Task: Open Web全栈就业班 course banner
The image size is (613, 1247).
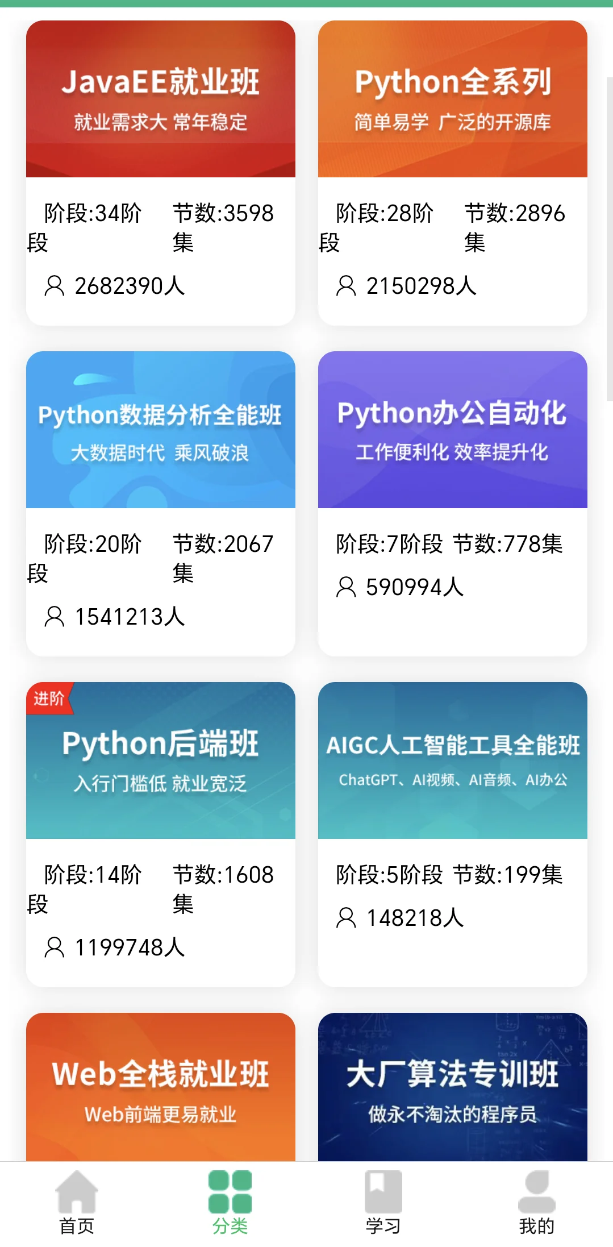Action: [x=161, y=1087]
